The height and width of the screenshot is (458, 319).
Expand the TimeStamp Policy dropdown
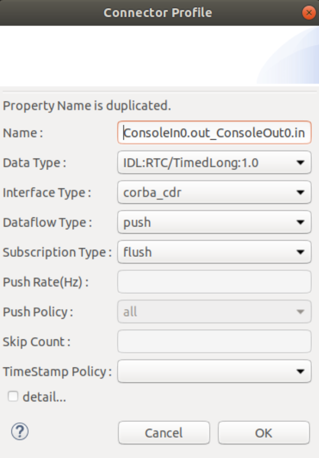coord(214,371)
